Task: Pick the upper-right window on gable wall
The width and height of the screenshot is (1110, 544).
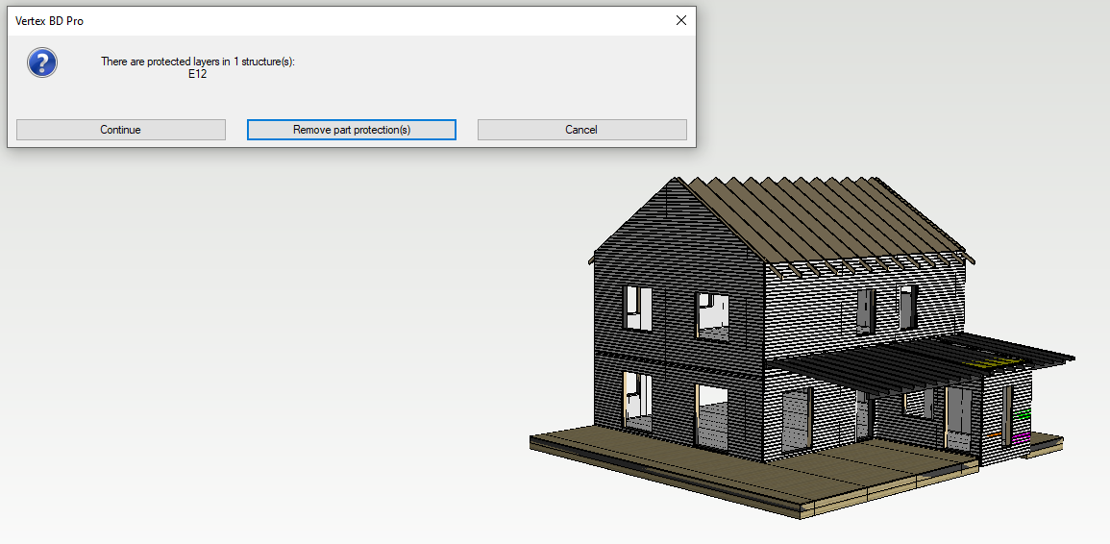Action: pyautogui.click(x=712, y=315)
